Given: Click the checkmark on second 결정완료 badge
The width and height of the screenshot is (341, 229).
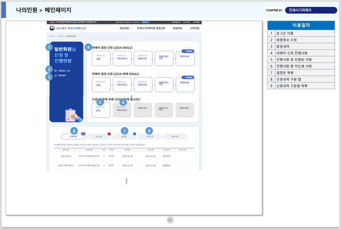Looking at the screenshot, I should 183,77.
